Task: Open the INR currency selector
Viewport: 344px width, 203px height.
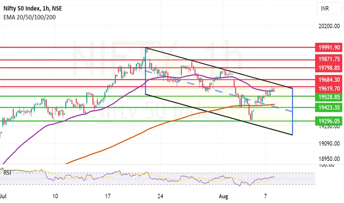Action: coord(330,8)
